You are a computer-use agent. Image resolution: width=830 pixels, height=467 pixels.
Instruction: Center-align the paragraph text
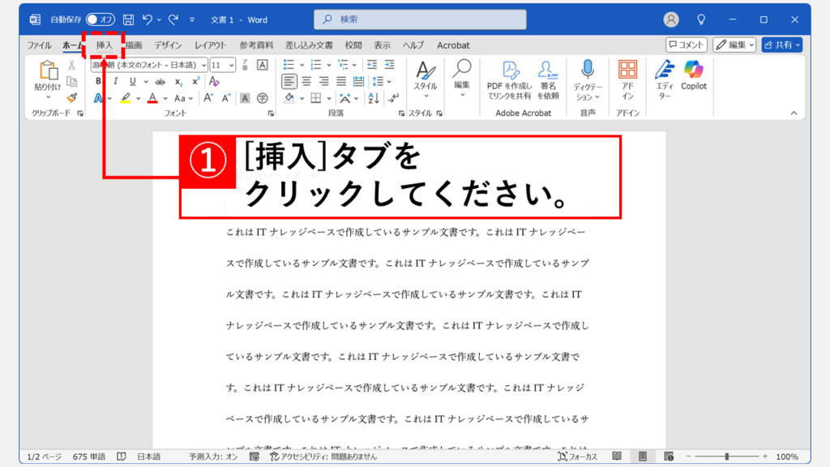(x=306, y=81)
